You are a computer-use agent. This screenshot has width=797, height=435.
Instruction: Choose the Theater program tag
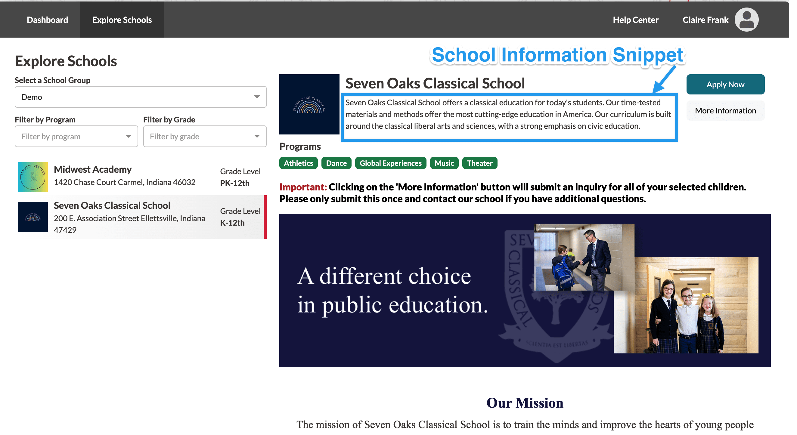click(479, 163)
